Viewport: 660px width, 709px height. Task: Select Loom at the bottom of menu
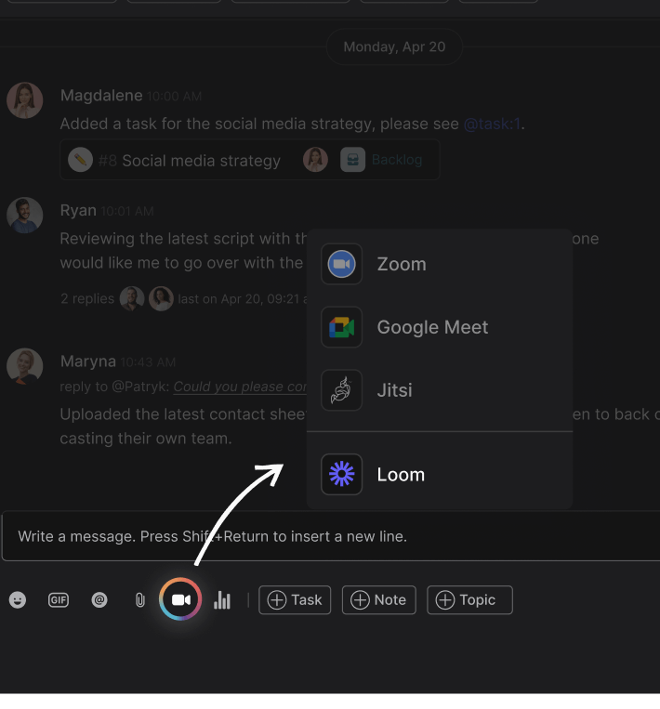[x=440, y=474]
